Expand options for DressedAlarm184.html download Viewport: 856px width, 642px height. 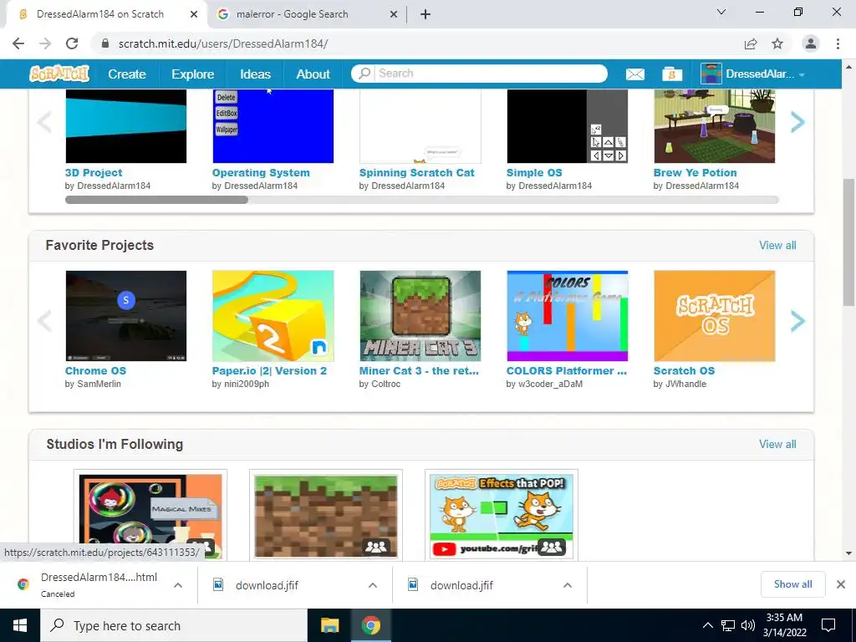click(178, 584)
